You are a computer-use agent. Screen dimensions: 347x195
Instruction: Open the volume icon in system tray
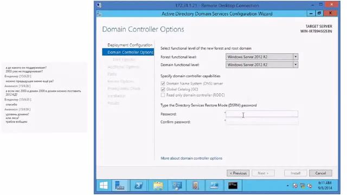click(310, 186)
